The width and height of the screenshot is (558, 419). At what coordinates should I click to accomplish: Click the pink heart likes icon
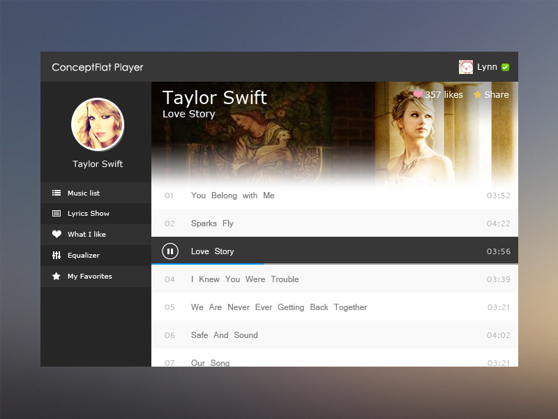[418, 94]
